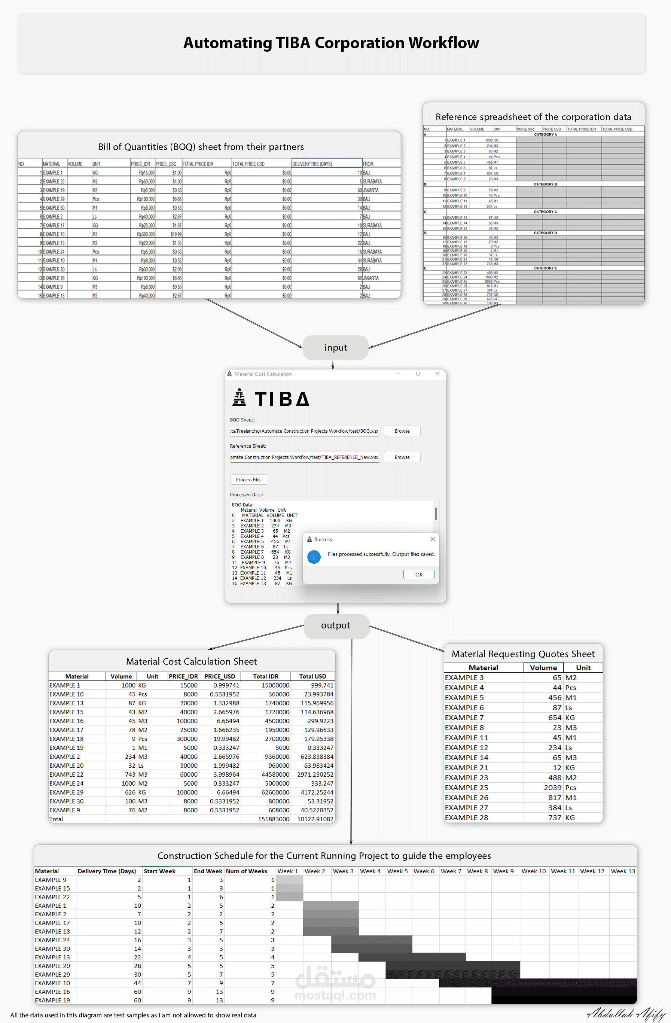Screen dimensions: 671x1023
Task: Click the Week 1 Gantt bar for EXAMPLE 9
Action: coord(289,880)
